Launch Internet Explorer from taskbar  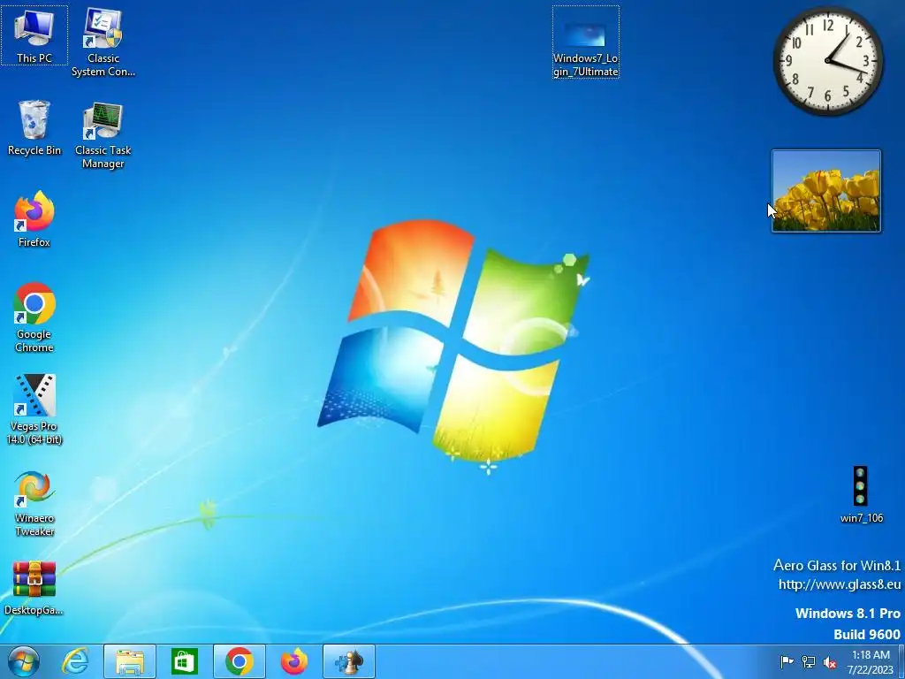(x=75, y=661)
